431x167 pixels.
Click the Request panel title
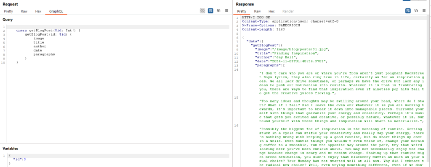click(10, 4)
